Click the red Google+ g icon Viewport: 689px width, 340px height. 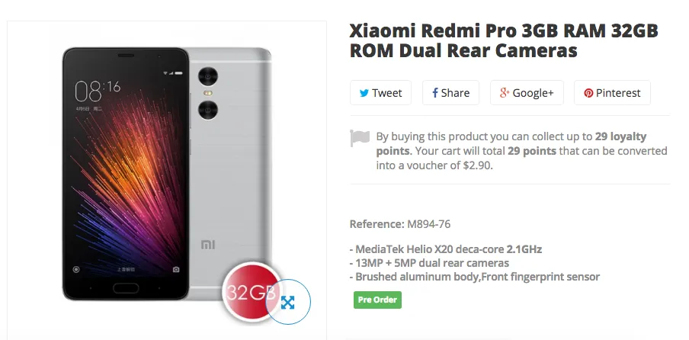coord(505,93)
